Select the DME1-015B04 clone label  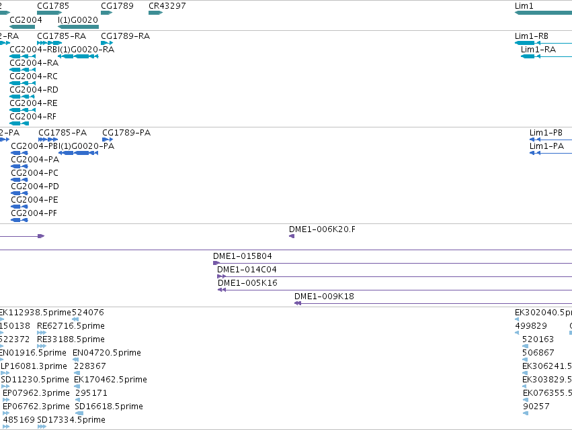[243, 256]
